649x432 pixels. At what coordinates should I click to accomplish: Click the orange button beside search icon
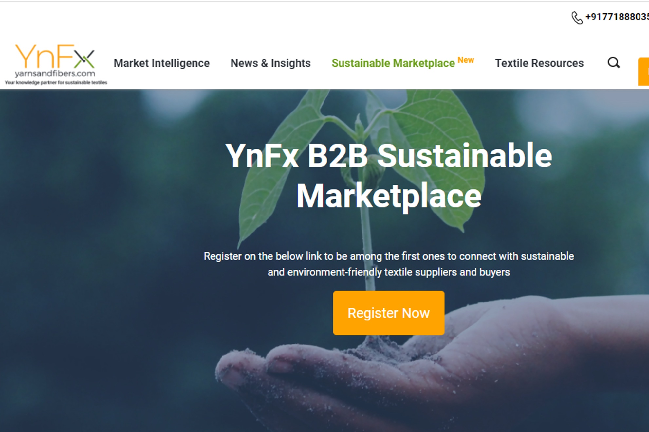pyautogui.click(x=643, y=71)
